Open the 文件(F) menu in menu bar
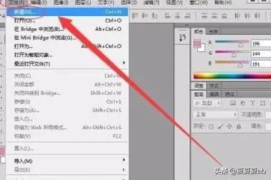271x180 pixels. [16, 3]
